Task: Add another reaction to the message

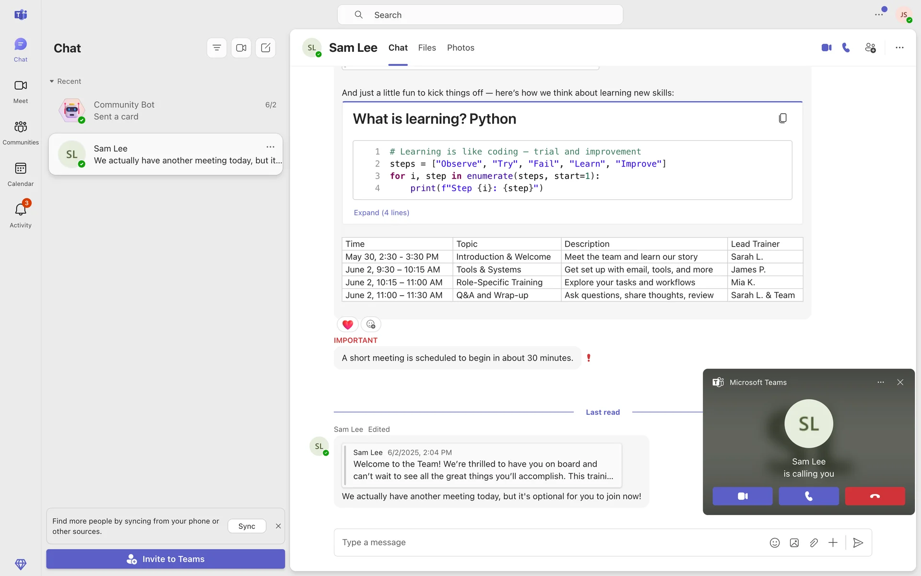Action: [x=371, y=324]
